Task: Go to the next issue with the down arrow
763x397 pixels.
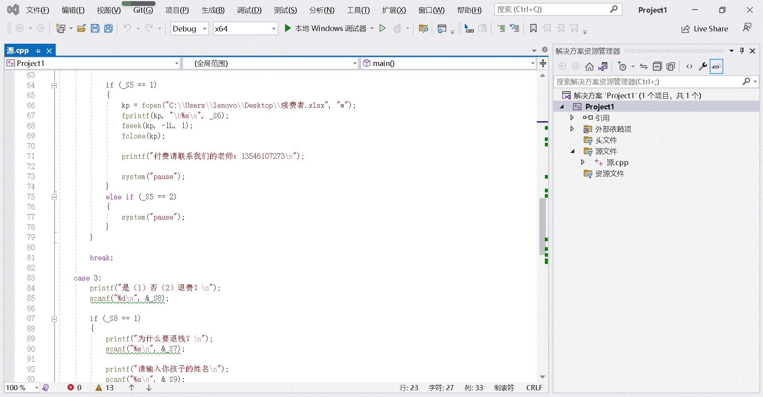Action: [x=149, y=387]
